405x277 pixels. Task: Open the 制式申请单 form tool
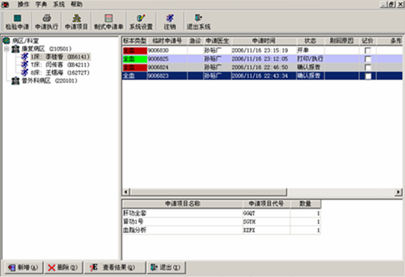(109, 22)
